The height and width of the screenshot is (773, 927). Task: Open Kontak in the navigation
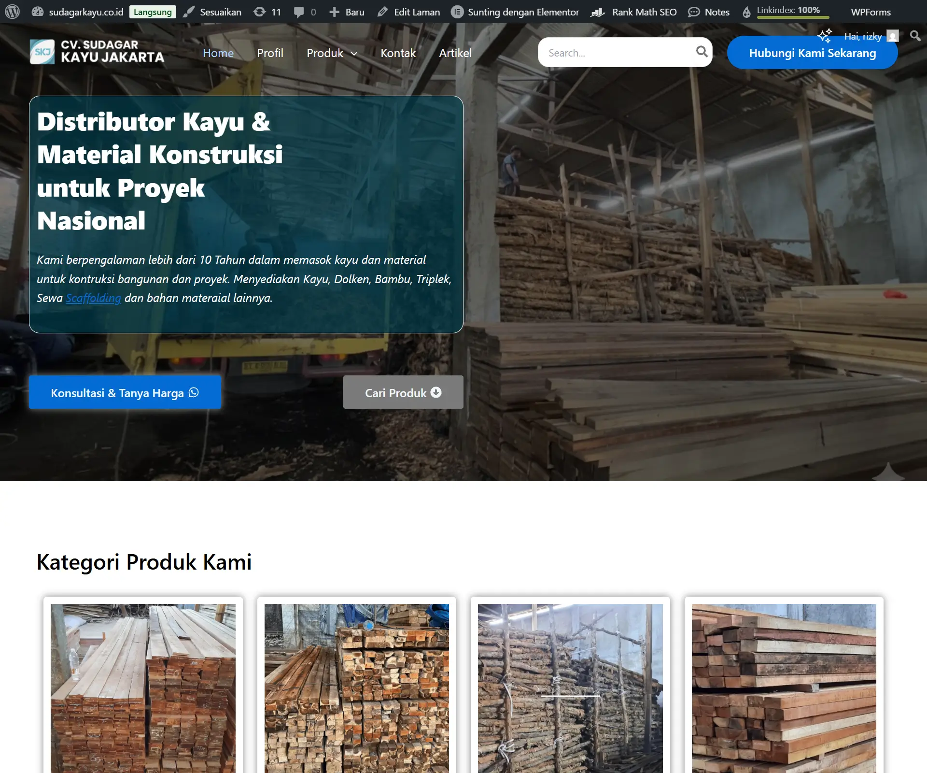point(398,53)
